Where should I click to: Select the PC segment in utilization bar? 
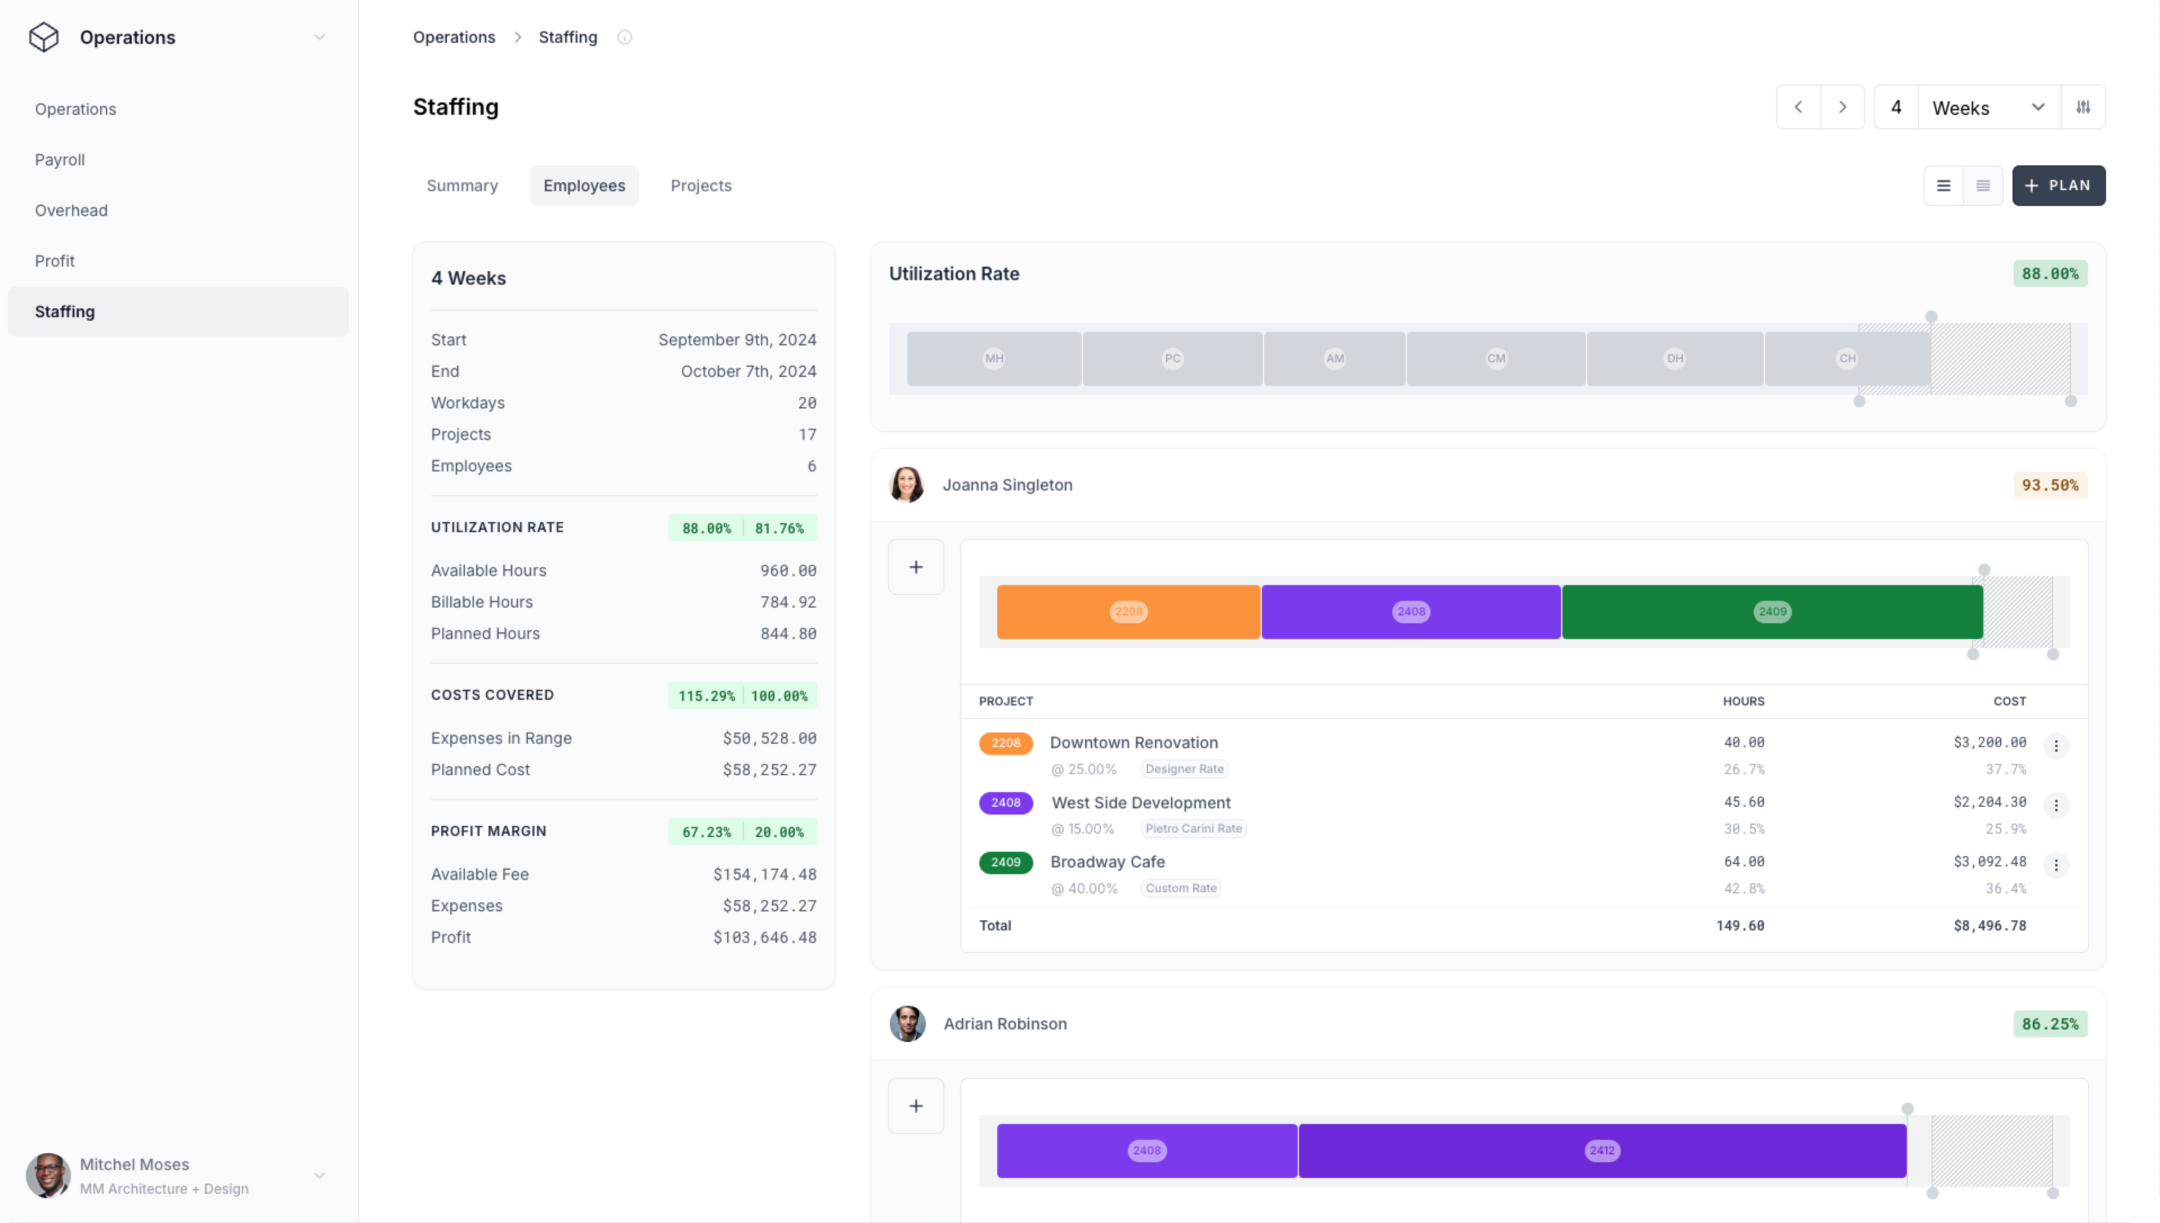(1172, 359)
